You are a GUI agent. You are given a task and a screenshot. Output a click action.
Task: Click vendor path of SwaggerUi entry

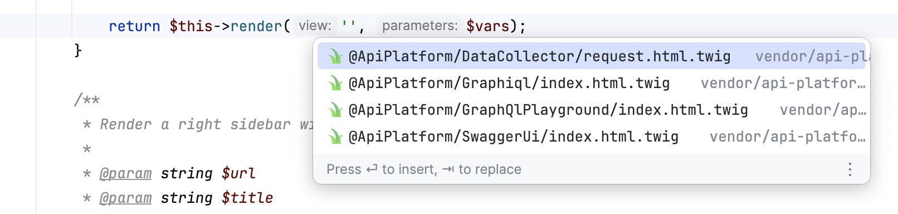[x=787, y=137]
